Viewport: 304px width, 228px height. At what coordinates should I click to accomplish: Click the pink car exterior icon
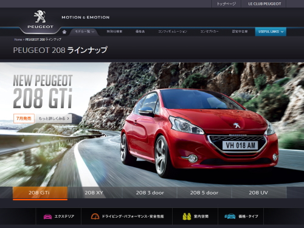[47, 216]
